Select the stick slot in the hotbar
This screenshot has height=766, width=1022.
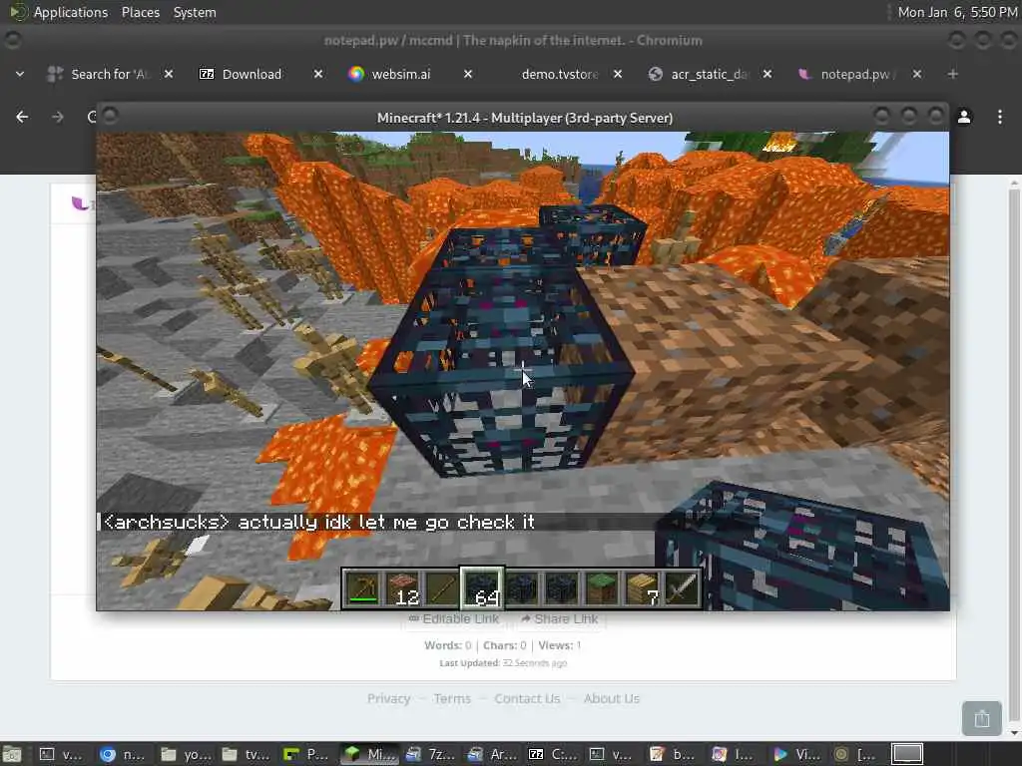click(442, 588)
